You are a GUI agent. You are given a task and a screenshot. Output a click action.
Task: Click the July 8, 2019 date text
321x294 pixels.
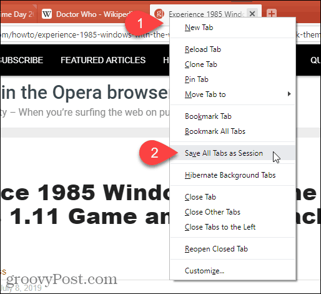tap(21, 288)
